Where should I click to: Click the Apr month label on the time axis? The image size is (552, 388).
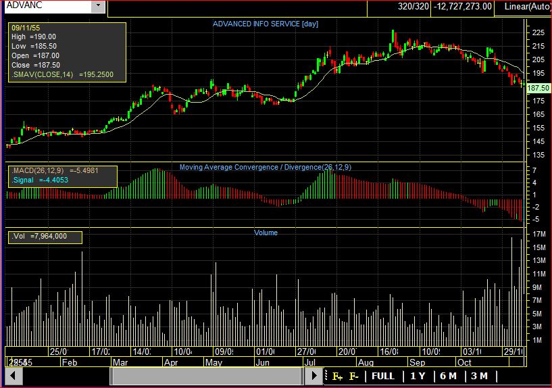(x=171, y=362)
